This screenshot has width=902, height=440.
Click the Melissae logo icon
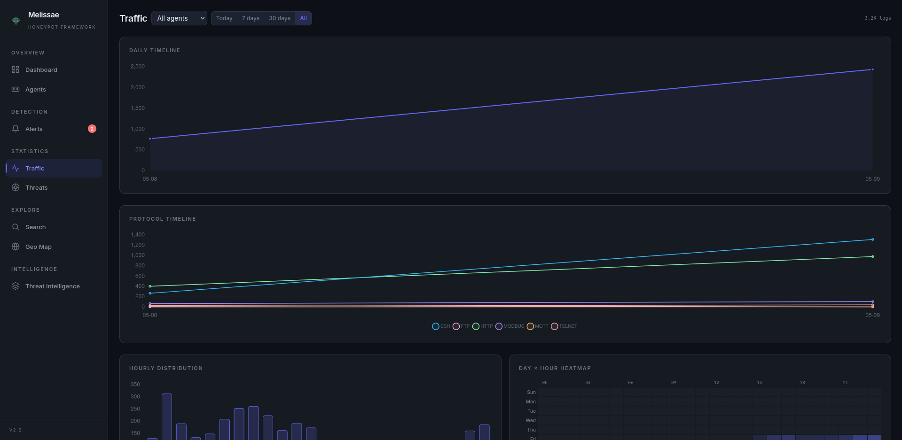[x=16, y=20]
